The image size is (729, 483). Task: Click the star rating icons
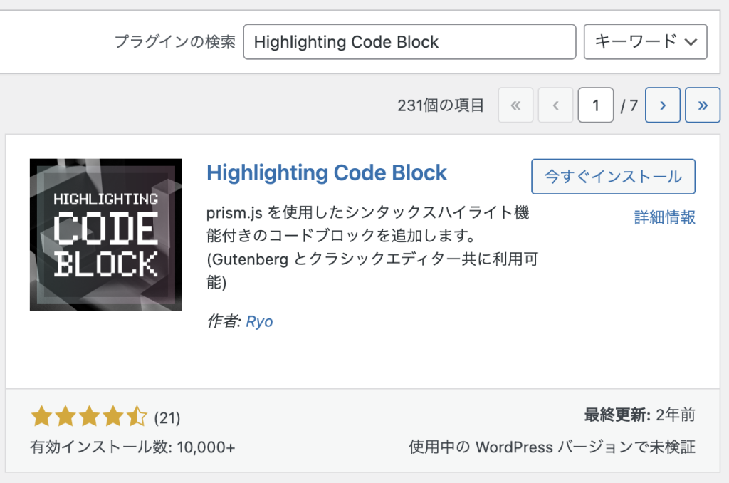pyautogui.click(x=88, y=416)
